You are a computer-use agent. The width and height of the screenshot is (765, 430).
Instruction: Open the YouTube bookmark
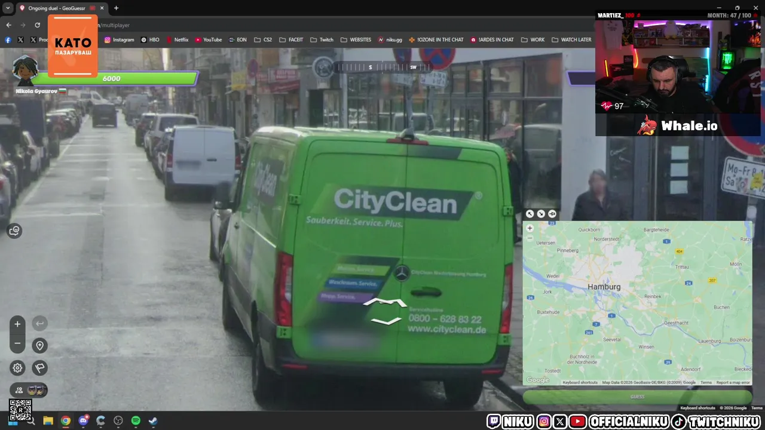[x=208, y=40]
